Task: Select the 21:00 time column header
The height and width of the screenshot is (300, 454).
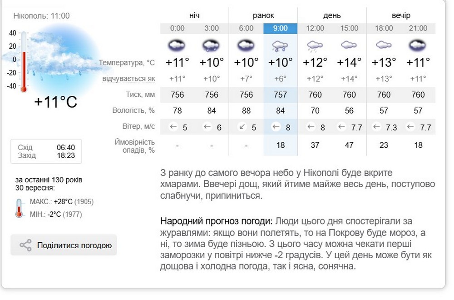Action: tap(418, 28)
